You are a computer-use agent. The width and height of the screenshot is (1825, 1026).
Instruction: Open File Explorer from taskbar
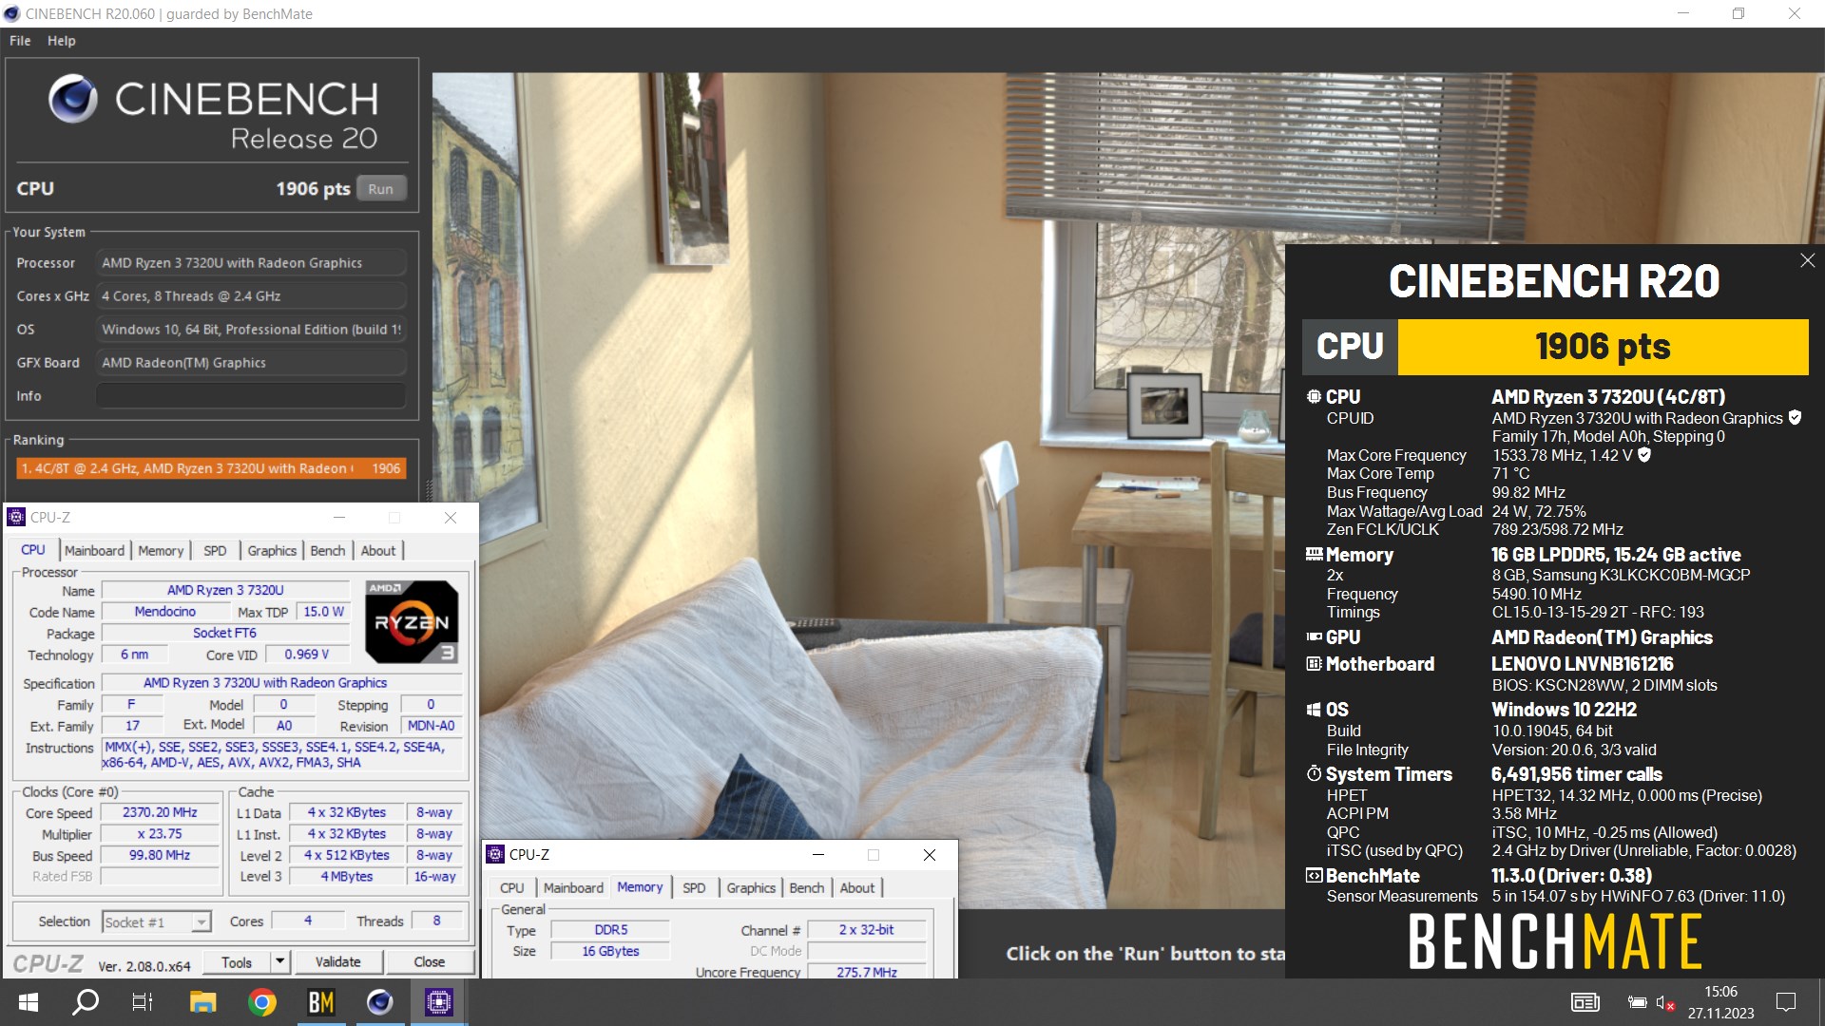202,1001
